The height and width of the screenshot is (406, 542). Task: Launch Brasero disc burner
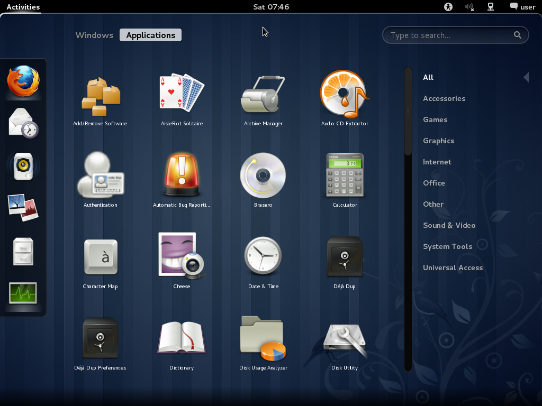pyautogui.click(x=264, y=180)
